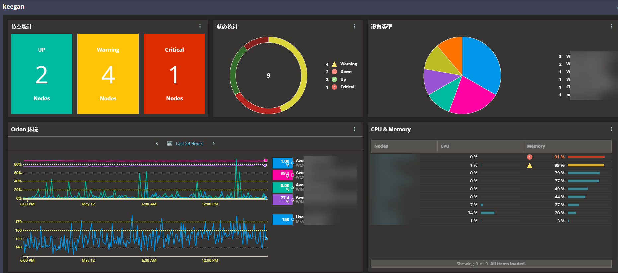This screenshot has width=618, height=273.
Task: Click the red critical icon at 91% memory
Action: (x=530, y=157)
